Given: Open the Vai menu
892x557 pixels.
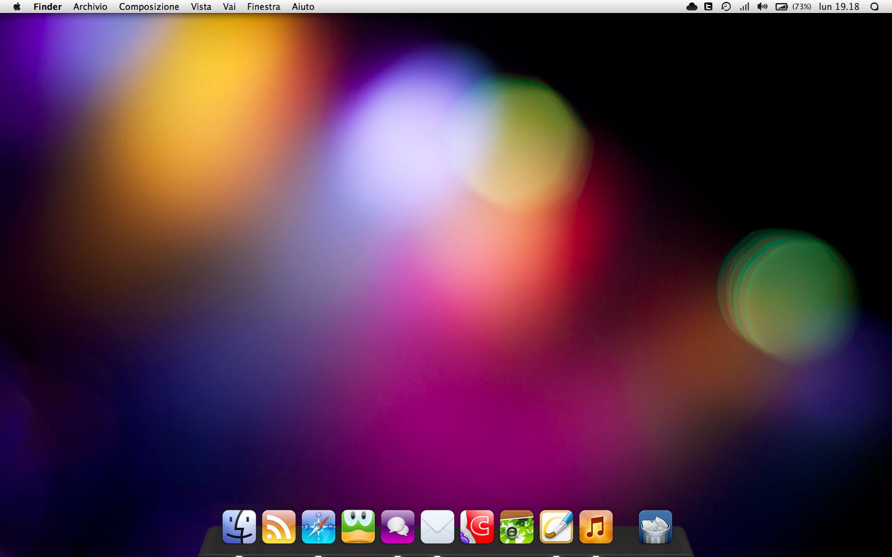Looking at the screenshot, I should (229, 7).
